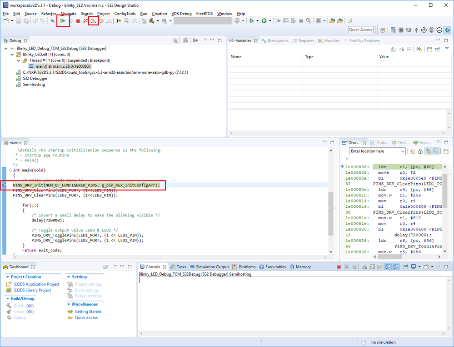Switch to the Modules tab

[x=329, y=40]
